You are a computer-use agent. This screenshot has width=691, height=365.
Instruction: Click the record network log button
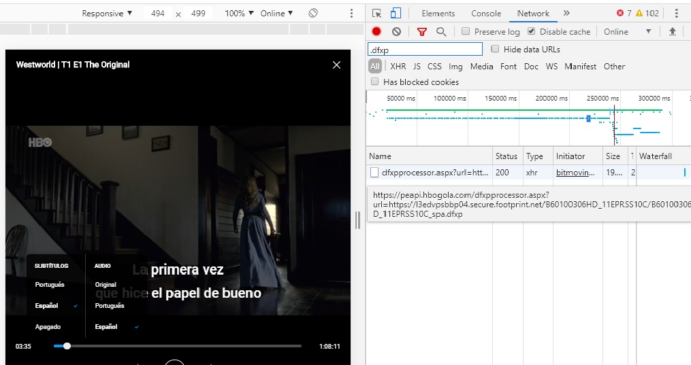click(376, 31)
